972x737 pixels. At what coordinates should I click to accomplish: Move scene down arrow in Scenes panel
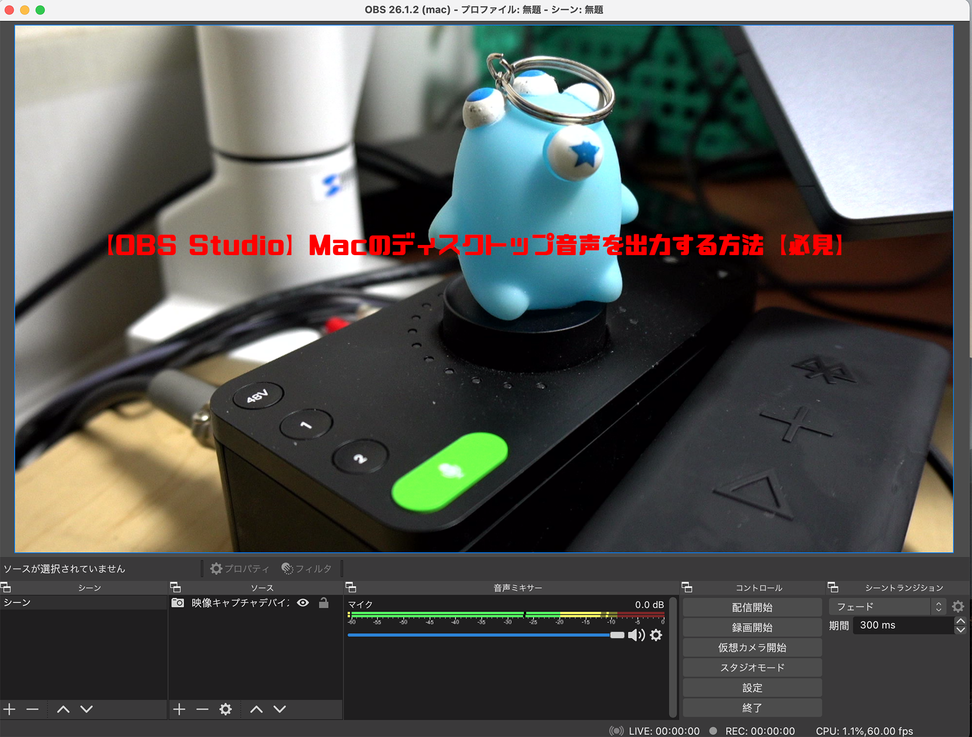(87, 709)
